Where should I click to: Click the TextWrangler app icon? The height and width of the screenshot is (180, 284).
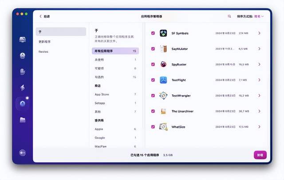(163, 95)
